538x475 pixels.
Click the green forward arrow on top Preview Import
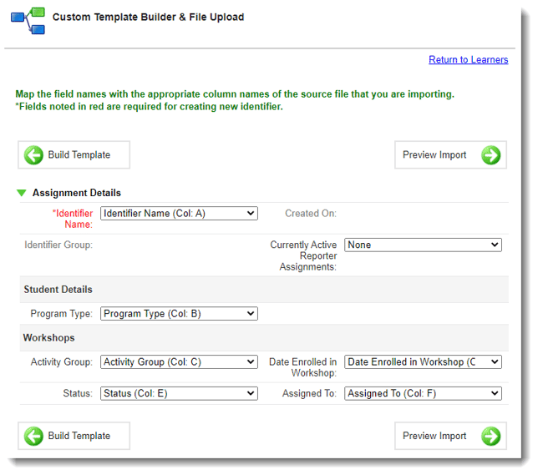click(490, 155)
